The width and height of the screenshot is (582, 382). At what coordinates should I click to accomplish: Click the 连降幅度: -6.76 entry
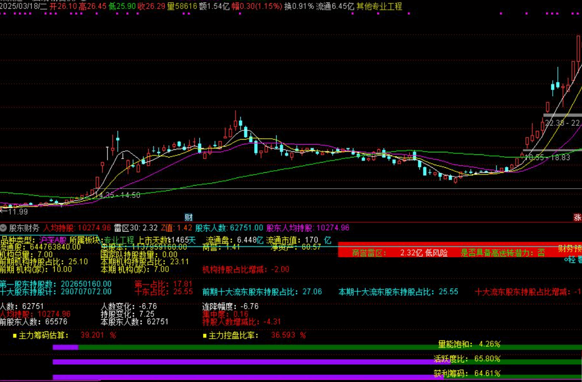click(230, 307)
